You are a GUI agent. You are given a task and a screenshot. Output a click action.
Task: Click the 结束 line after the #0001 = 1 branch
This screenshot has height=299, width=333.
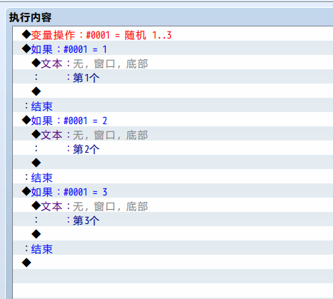[x=173, y=105]
